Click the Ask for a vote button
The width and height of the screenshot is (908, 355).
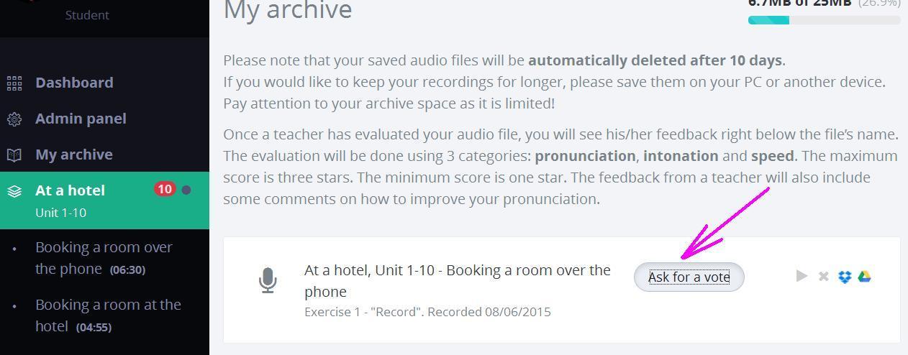(x=689, y=277)
